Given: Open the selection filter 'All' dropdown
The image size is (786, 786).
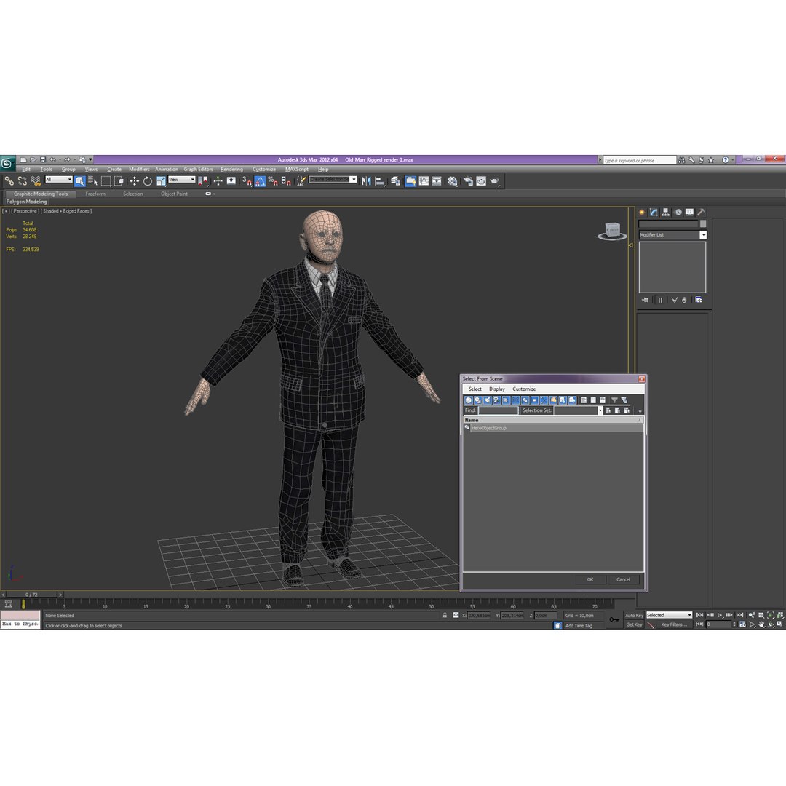Looking at the screenshot, I should [x=59, y=180].
